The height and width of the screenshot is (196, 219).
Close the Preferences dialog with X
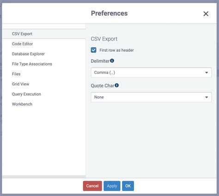tap(206, 14)
